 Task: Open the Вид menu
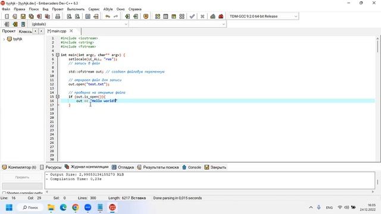(x=45, y=9)
